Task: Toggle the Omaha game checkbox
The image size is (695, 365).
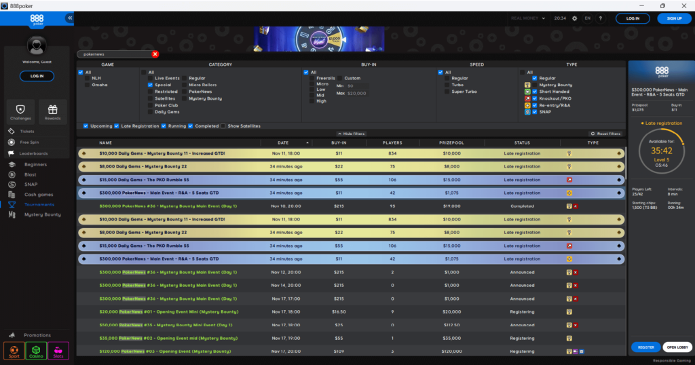Action: (x=88, y=85)
